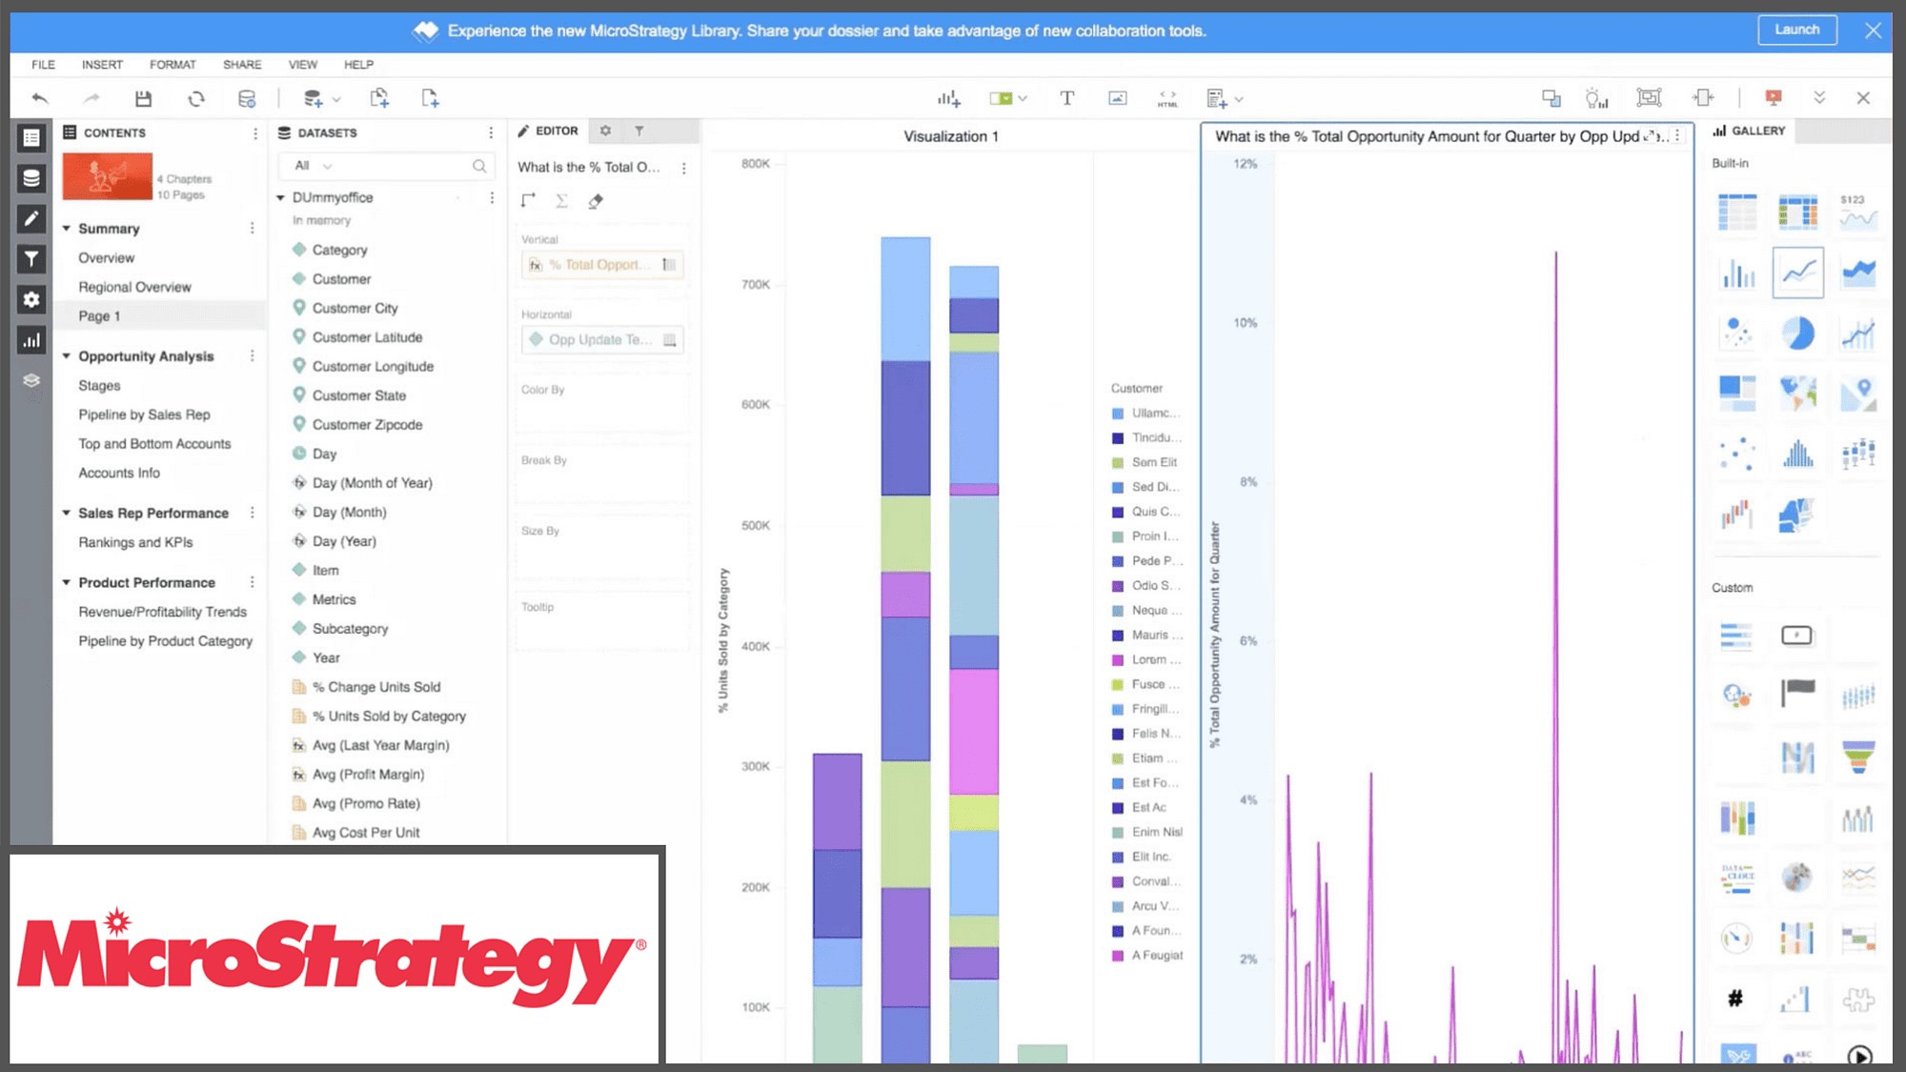Open the filter panel in left sidebar

[31, 258]
